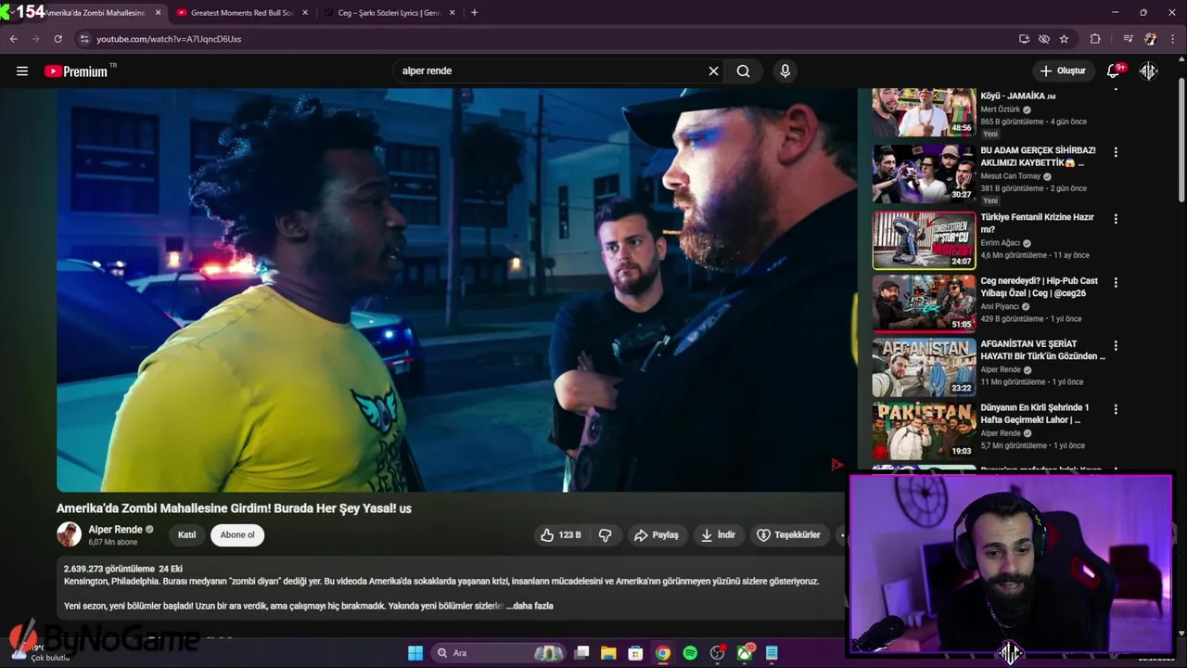Expand description with ...daha fazla
The height and width of the screenshot is (668, 1187).
tap(530, 606)
